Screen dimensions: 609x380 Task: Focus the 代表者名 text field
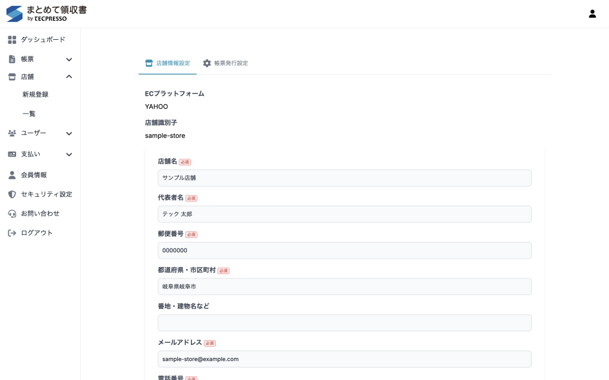pyautogui.click(x=344, y=214)
